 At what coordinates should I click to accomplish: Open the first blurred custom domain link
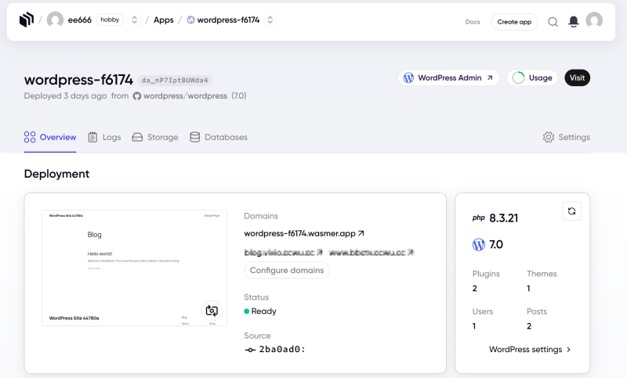coord(283,252)
